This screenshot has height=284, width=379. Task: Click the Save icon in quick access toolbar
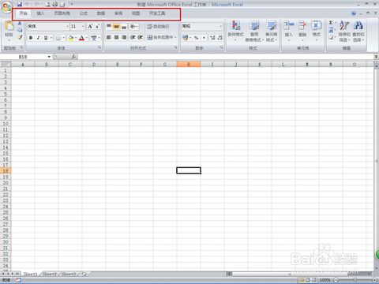pyautogui.click(x=20, y=4)
